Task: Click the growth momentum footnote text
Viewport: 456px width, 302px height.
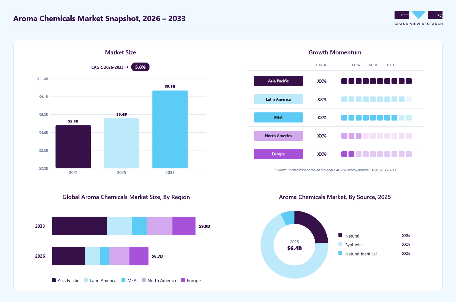Action: (x=335, y=170)
